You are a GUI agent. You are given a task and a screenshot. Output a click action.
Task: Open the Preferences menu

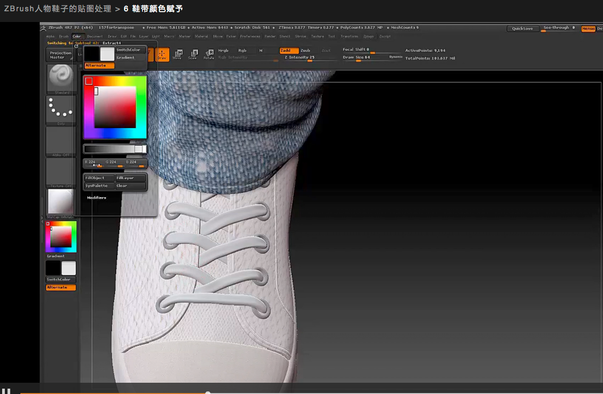coord(250,36)
